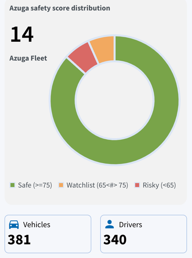
Task: Click the 381 vehicles count
Action: [x=19, y=240]
